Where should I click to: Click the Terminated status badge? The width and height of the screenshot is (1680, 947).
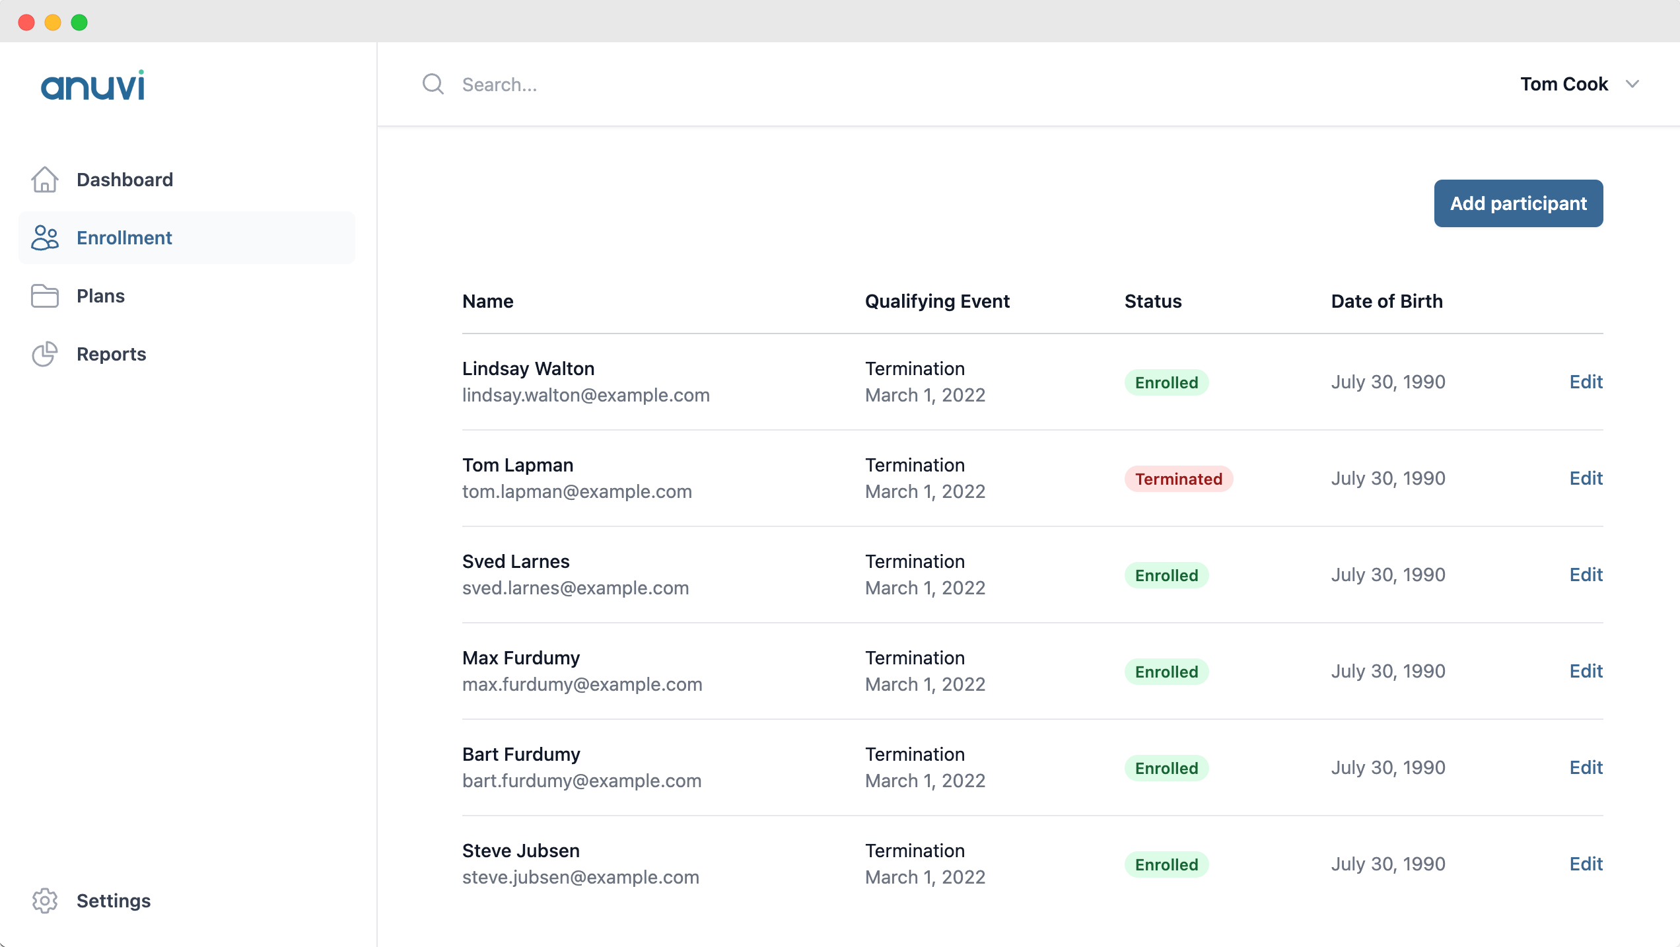click(x=1178, y=479)
